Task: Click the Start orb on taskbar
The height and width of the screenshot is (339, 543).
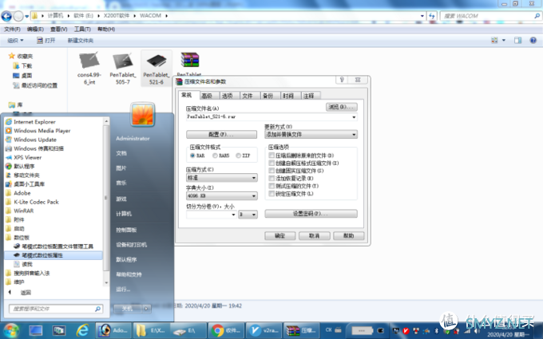Action: coord(10,331)
